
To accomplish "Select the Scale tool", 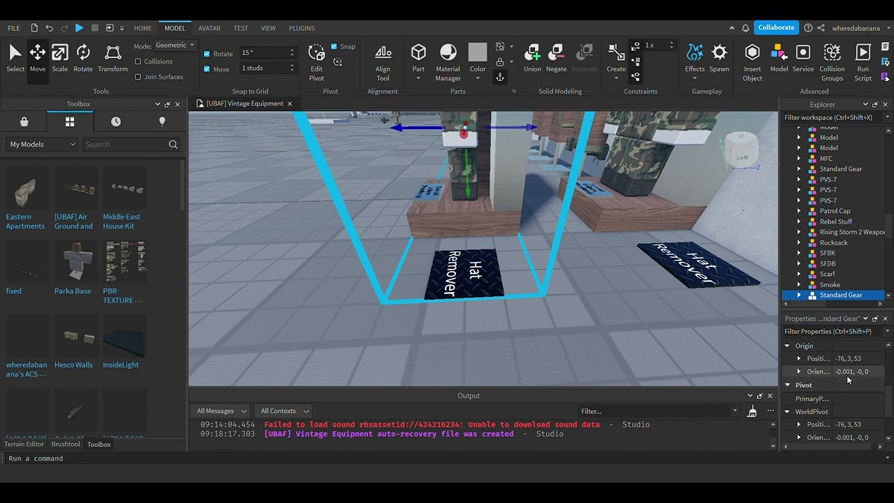I will click(60, 56).
